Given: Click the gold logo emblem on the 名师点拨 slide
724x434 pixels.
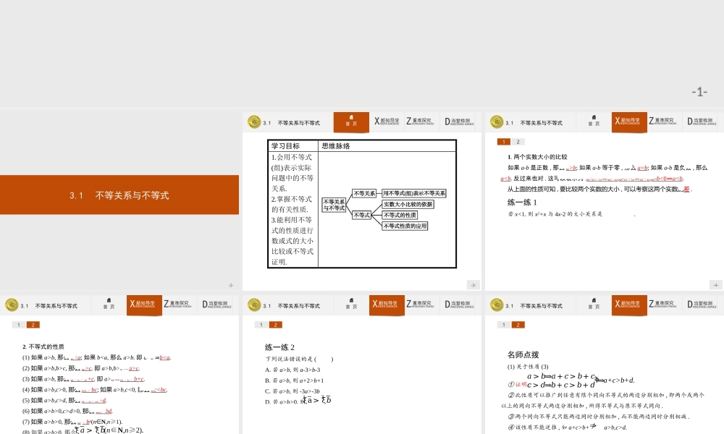Looking at the screenshot, I should point(496,305).
